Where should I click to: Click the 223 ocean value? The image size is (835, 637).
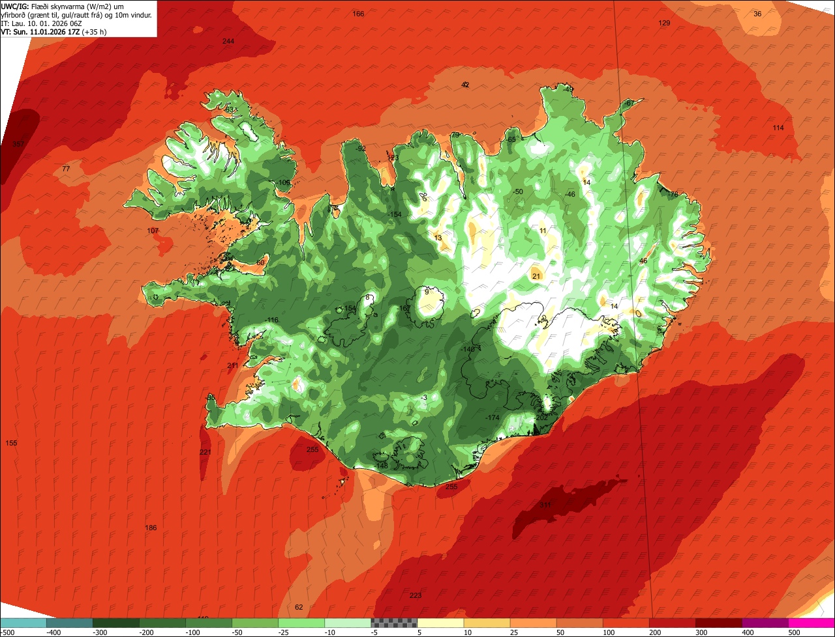coord(416,595)
